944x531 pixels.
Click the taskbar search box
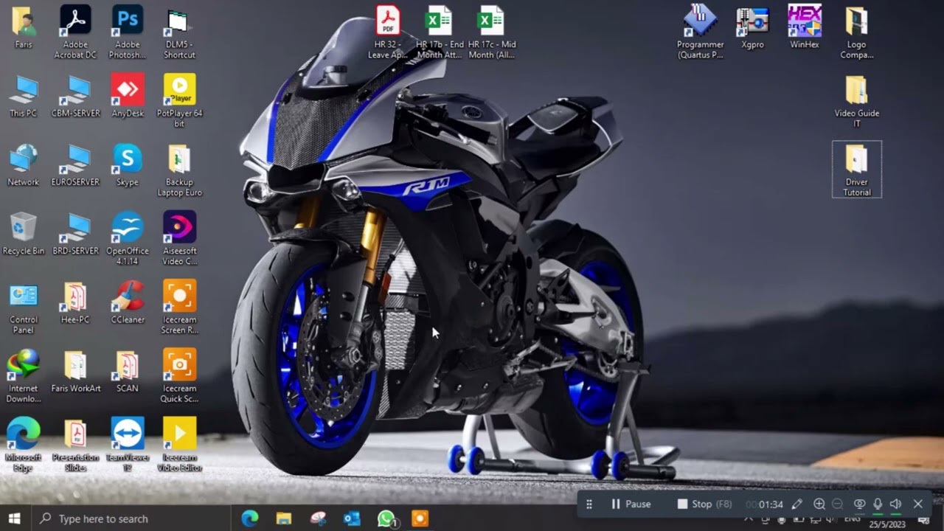coord(131,518)
